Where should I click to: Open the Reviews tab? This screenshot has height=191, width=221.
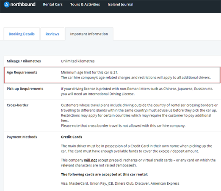pyautogui.click(x=52, y=34)
